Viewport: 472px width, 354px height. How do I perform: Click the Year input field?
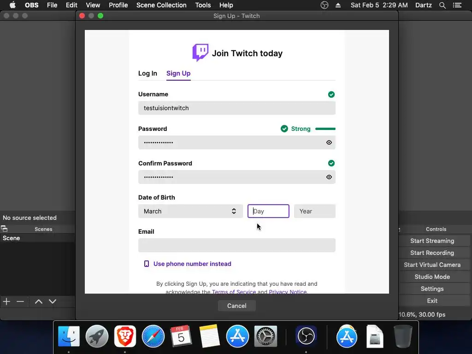point(314,211)
